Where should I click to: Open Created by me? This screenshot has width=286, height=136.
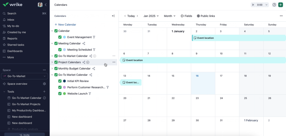[x=16, y=32]
